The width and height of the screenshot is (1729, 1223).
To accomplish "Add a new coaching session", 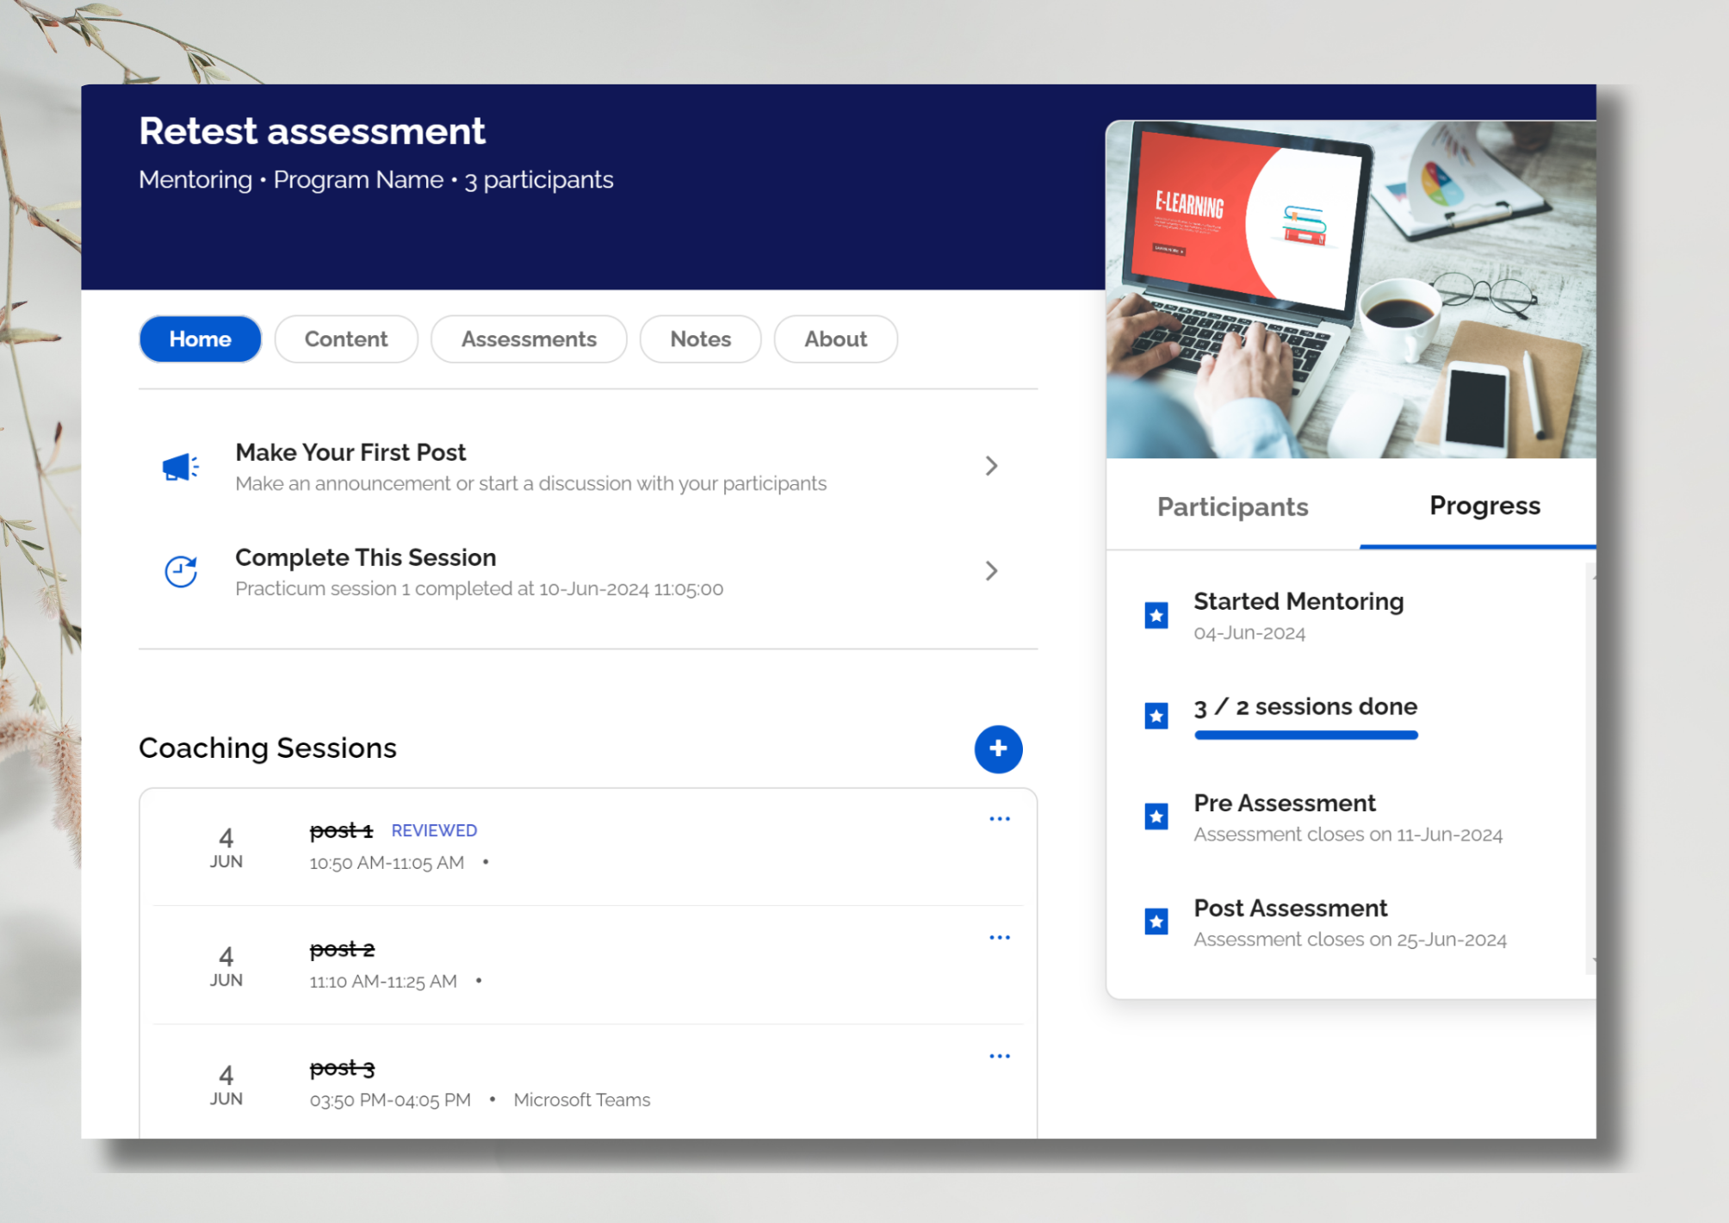I will 998,748.
